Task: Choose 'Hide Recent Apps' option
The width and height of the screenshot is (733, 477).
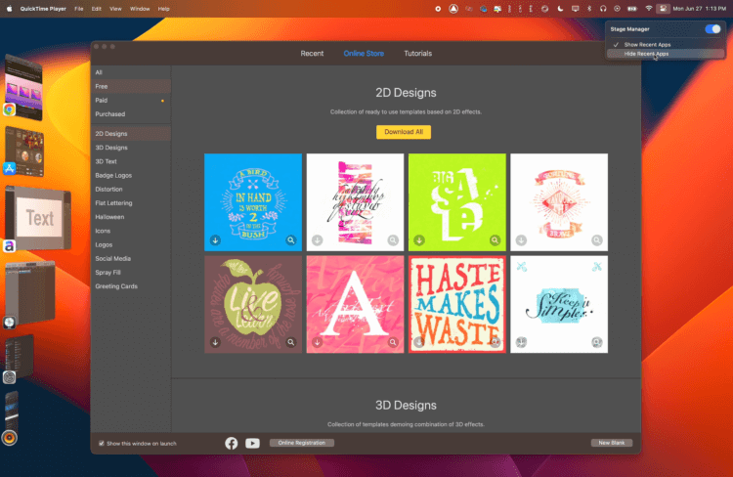Action: coord(646,54)
